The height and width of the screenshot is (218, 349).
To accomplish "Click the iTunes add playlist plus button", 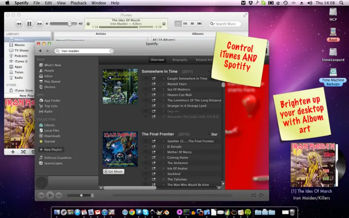I will pos(13,152).
